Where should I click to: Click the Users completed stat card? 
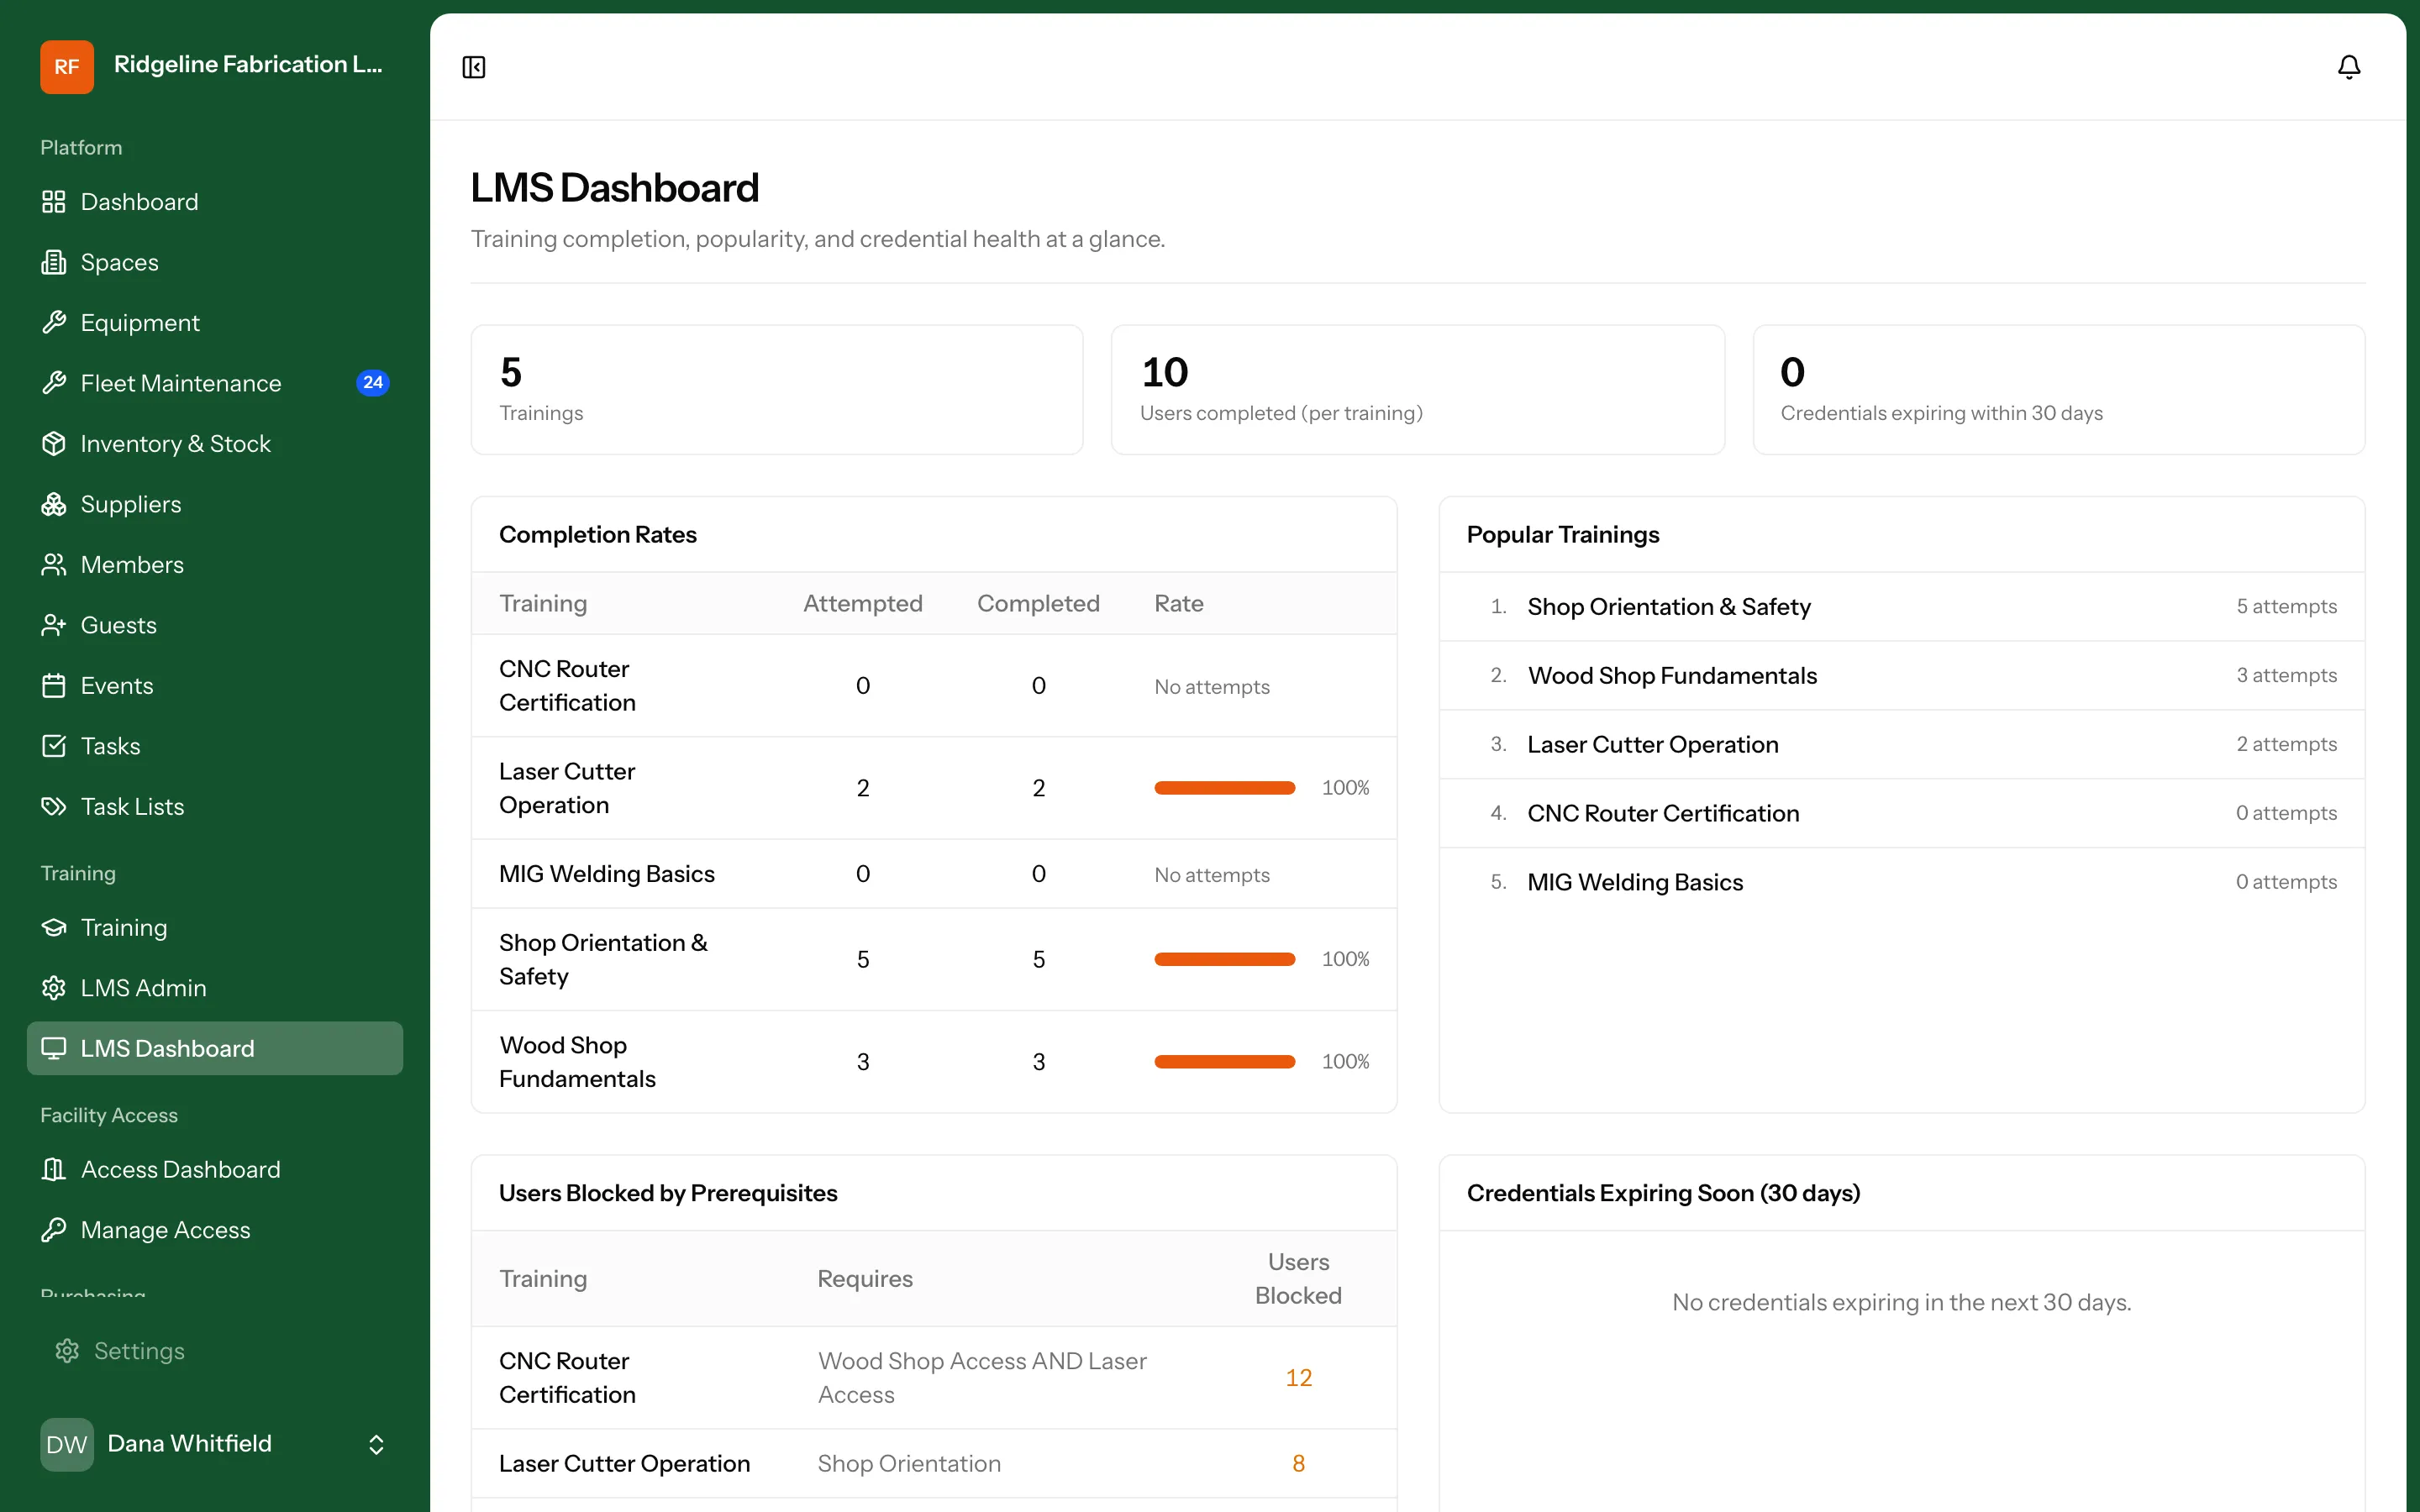point(1417,390)
